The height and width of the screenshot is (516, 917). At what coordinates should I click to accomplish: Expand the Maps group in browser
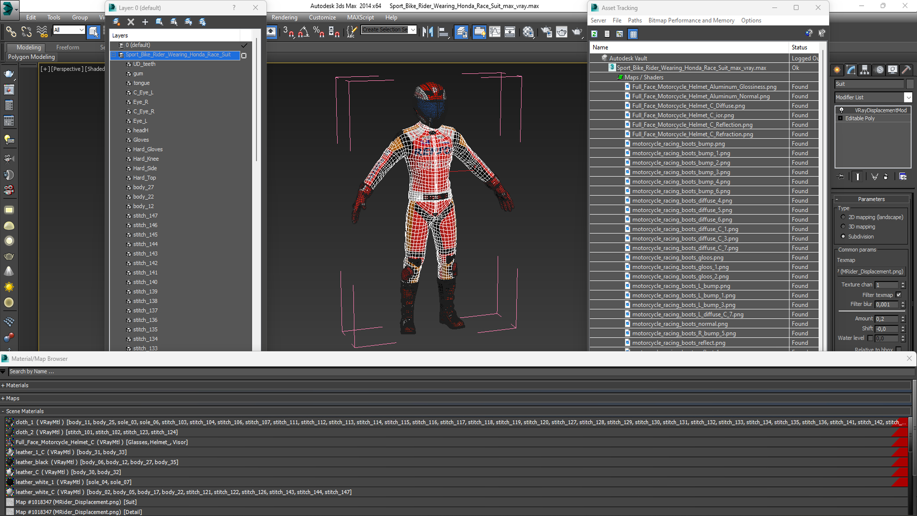point(3,398)
